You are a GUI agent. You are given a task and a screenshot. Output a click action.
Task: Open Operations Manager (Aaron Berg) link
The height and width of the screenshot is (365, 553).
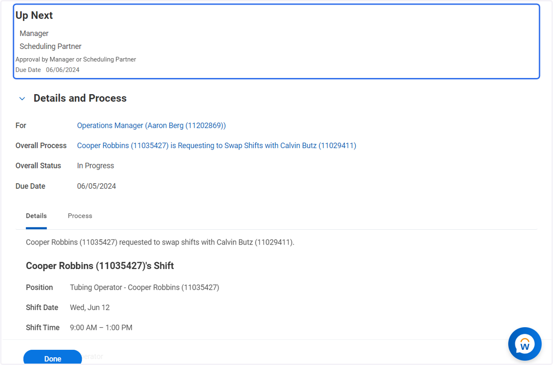tap(151, 126)
